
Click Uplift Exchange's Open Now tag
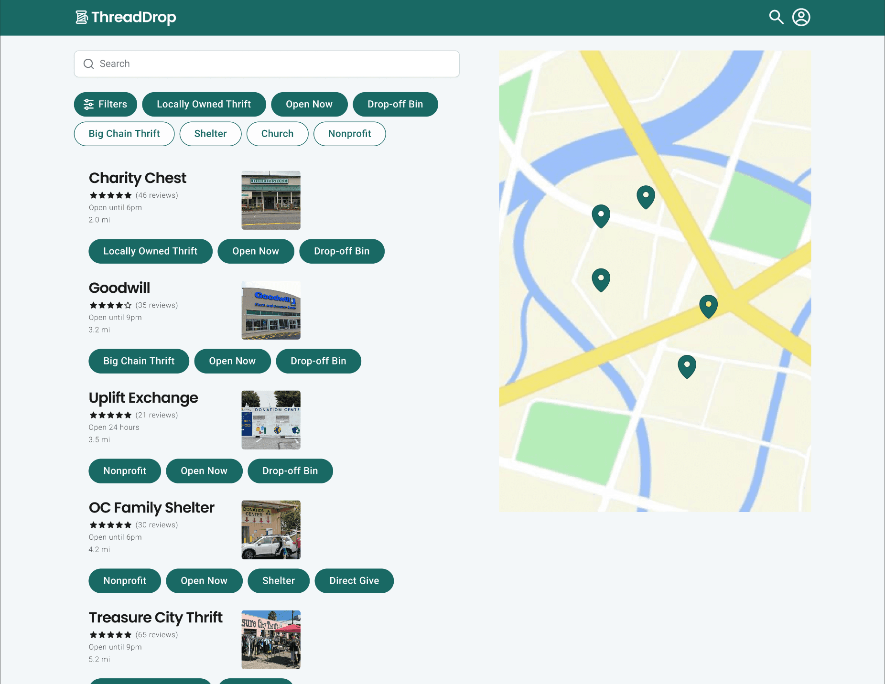(x=204, y=471)
